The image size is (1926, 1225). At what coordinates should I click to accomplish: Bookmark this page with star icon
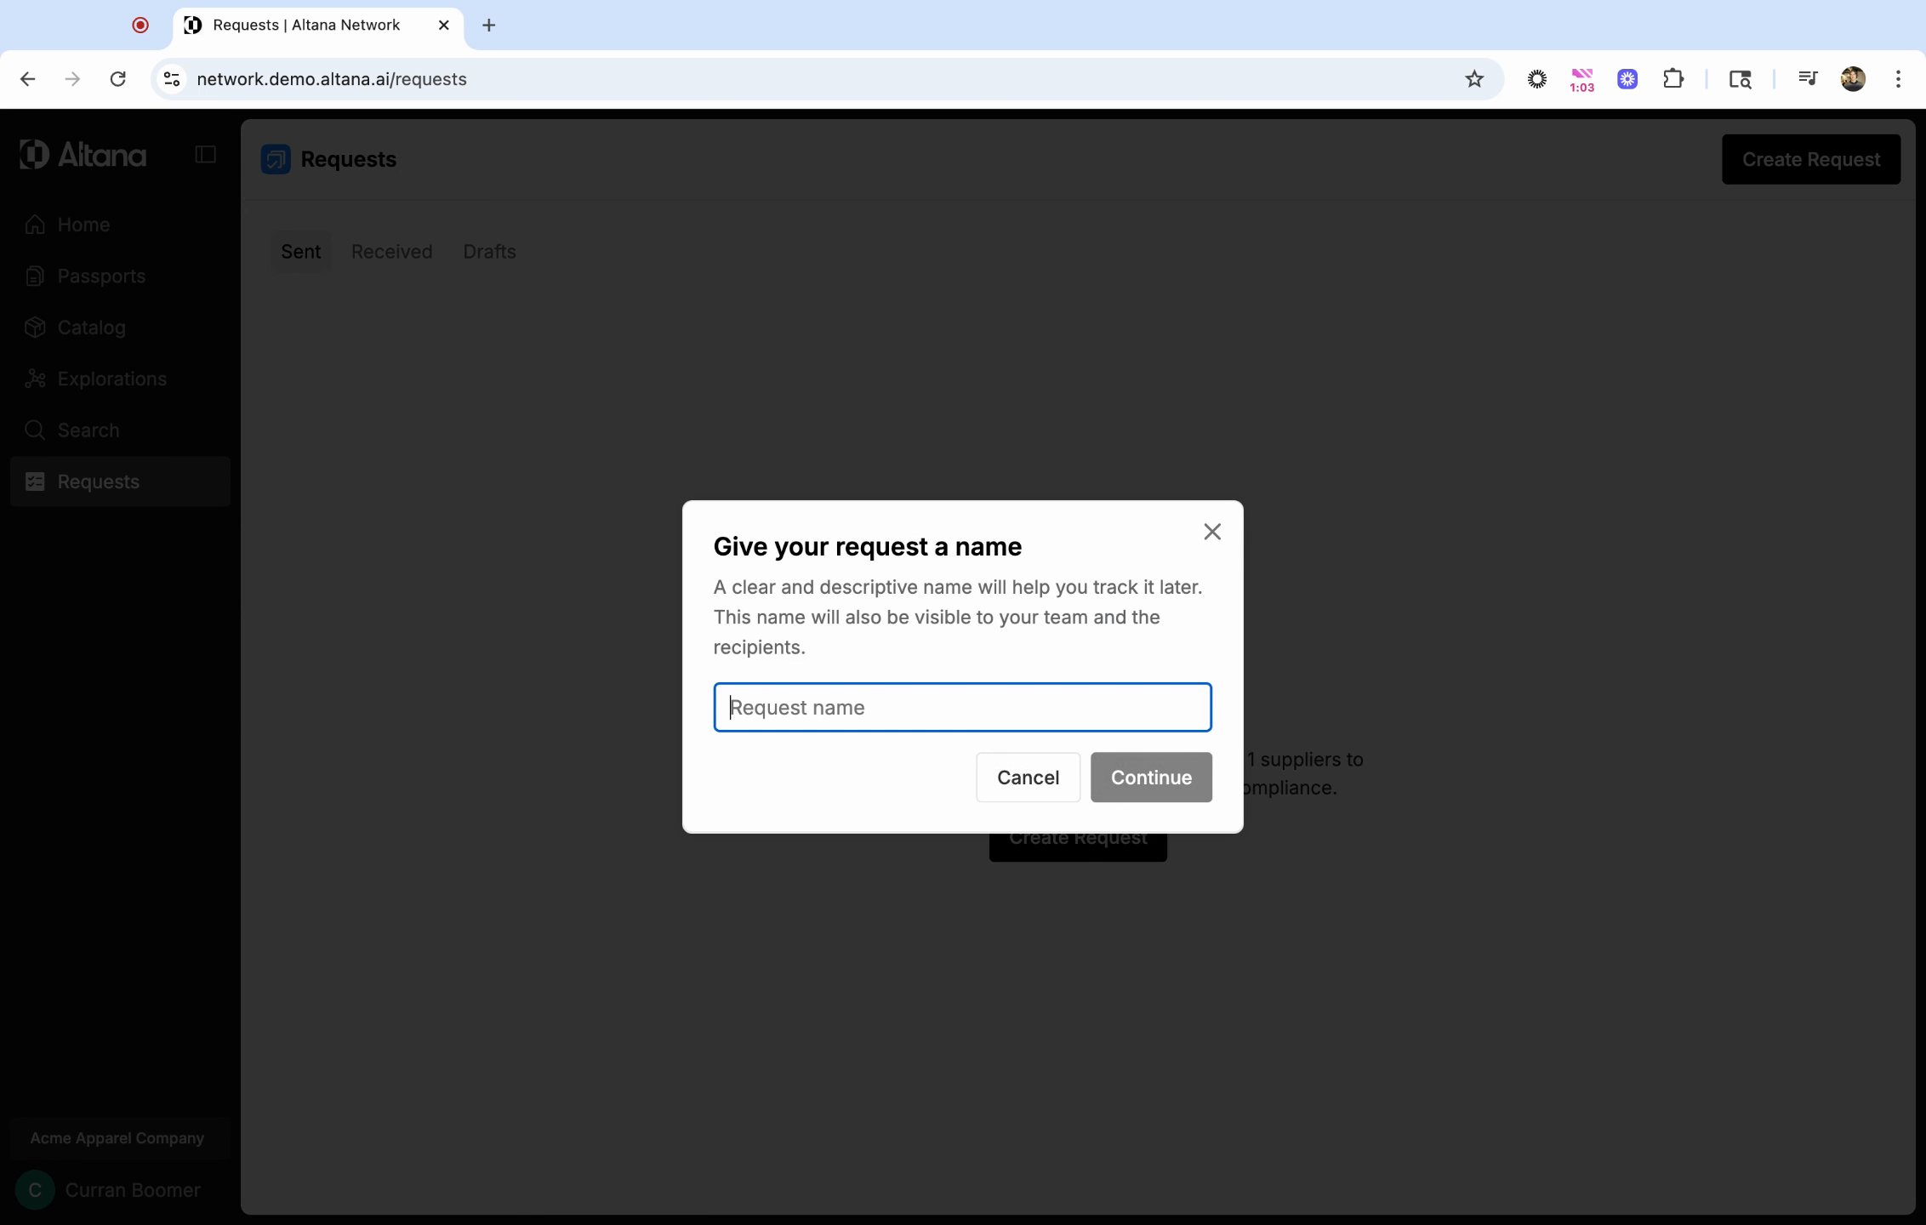click(1473, 79)
